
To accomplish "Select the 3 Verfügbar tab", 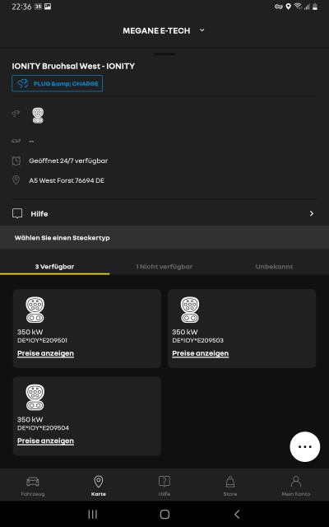I will coord(55,267).
